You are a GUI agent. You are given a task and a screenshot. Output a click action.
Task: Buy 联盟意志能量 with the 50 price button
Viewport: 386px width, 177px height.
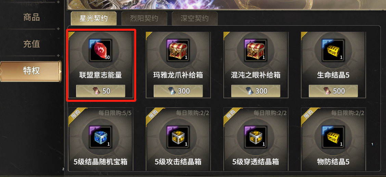101,91
